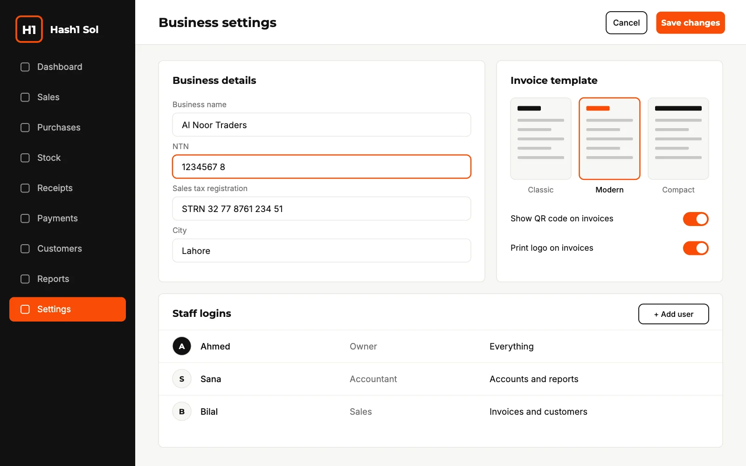The image size is (746, 466).
Task: Click the Accountant role text
Action: (x=373, y=379)
